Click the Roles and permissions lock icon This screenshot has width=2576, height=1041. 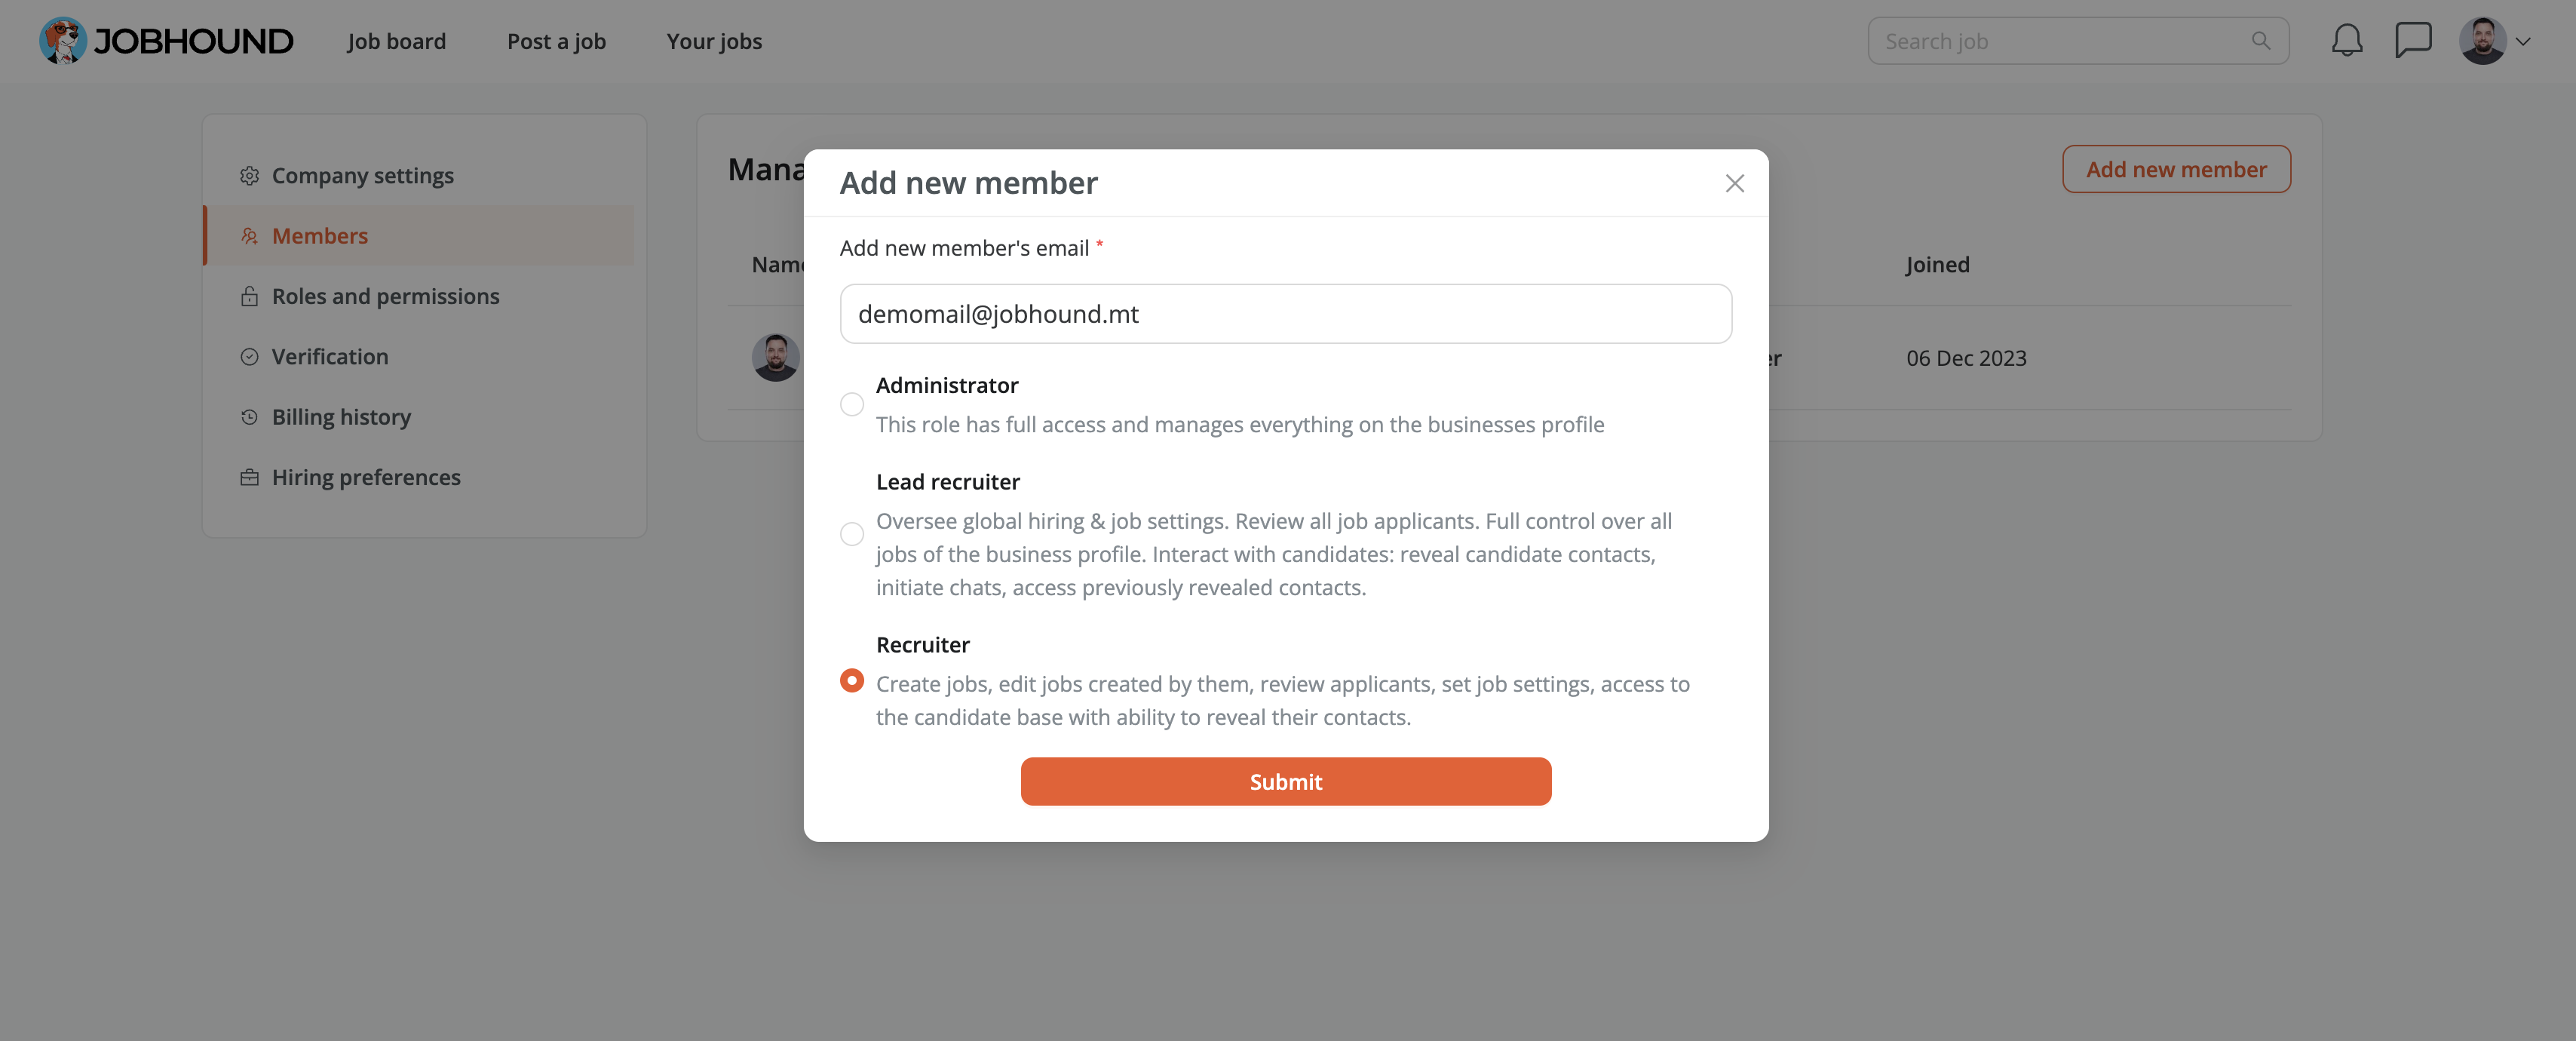[x=249, y=296]
